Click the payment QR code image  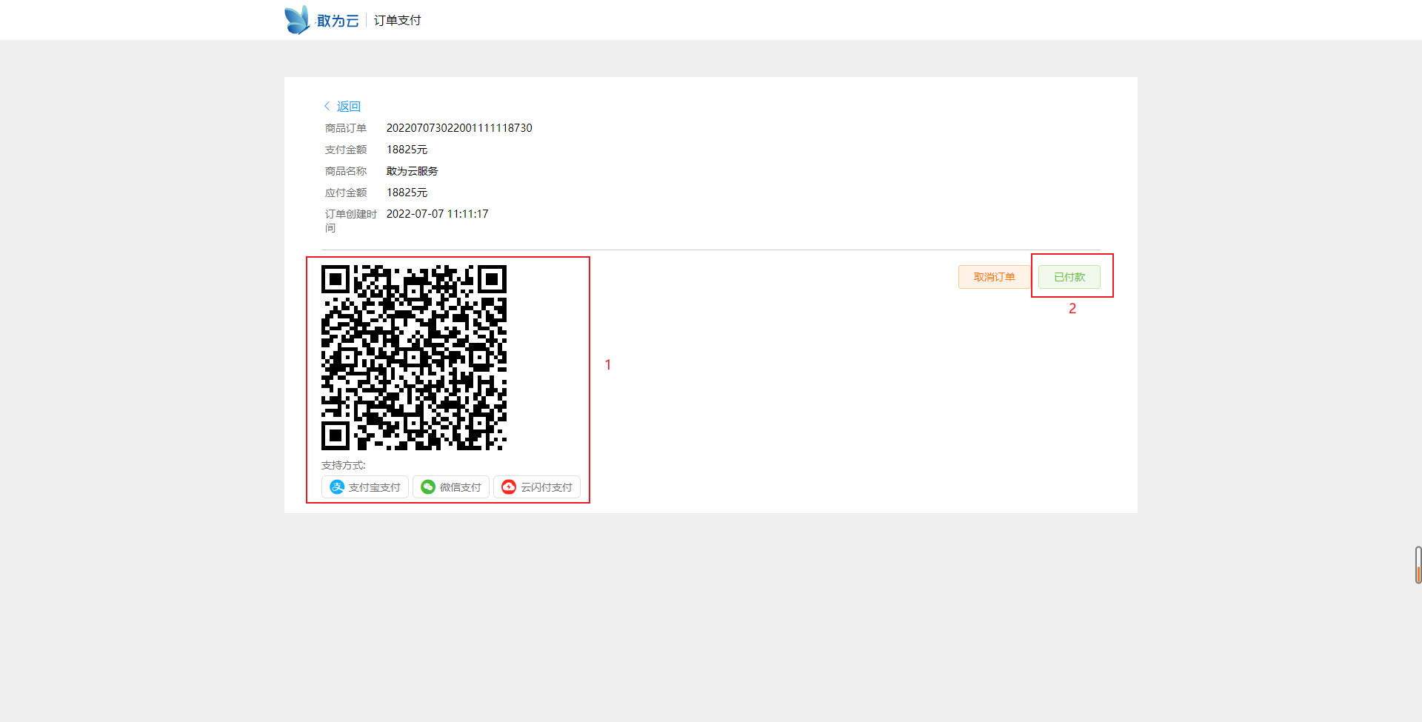click(x=414, y=358)
